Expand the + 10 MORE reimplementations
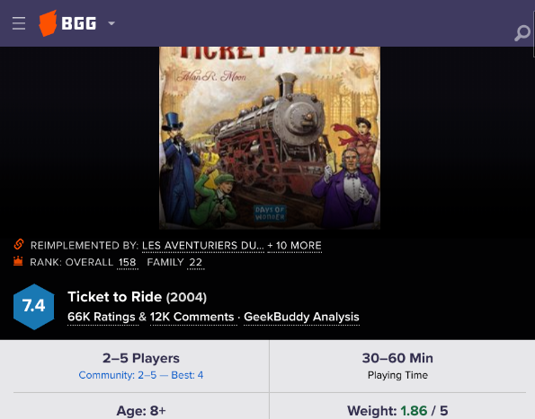The width and height of the screenshot is (535, 419). pos(294,246)
